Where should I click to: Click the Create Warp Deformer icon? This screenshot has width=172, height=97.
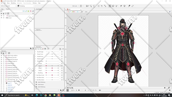pos(98,6)
